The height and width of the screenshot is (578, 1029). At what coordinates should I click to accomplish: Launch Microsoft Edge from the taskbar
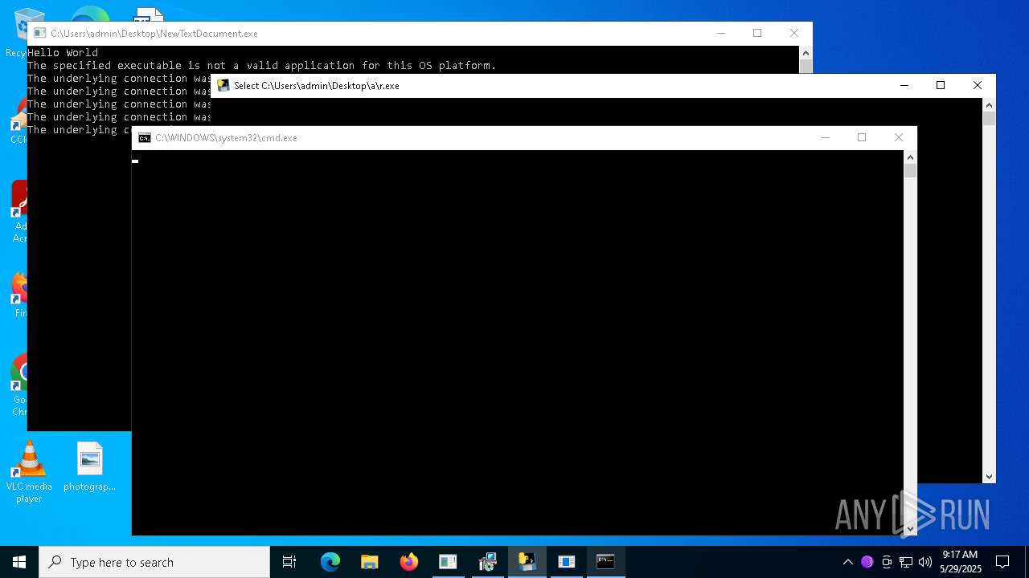click(x=330, y=562)
